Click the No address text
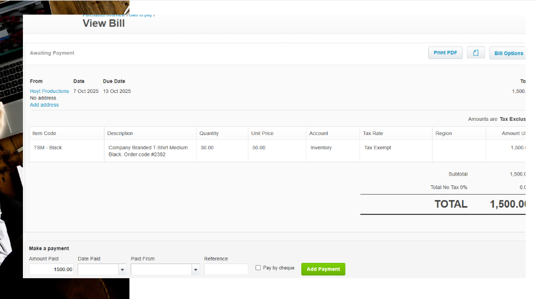 point(43,98)
